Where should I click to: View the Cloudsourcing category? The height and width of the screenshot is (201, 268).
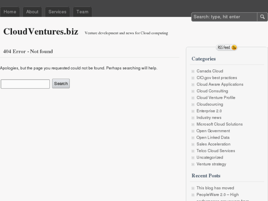click(x=209, y=104)
